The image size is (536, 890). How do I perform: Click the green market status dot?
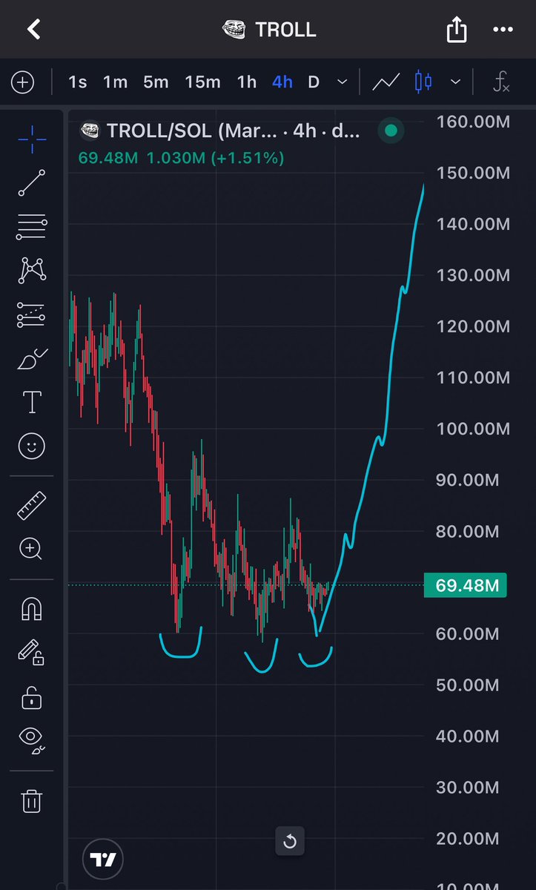[391, 131]
